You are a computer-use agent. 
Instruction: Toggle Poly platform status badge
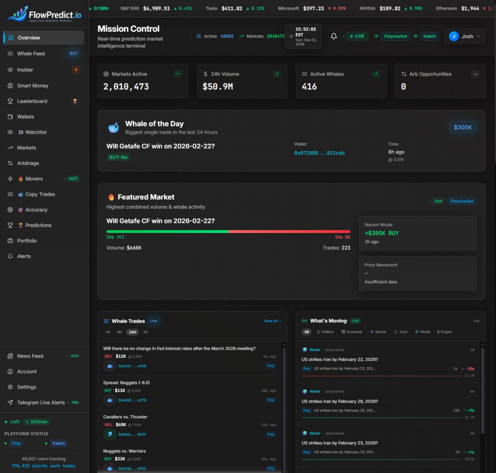(16, 443)
